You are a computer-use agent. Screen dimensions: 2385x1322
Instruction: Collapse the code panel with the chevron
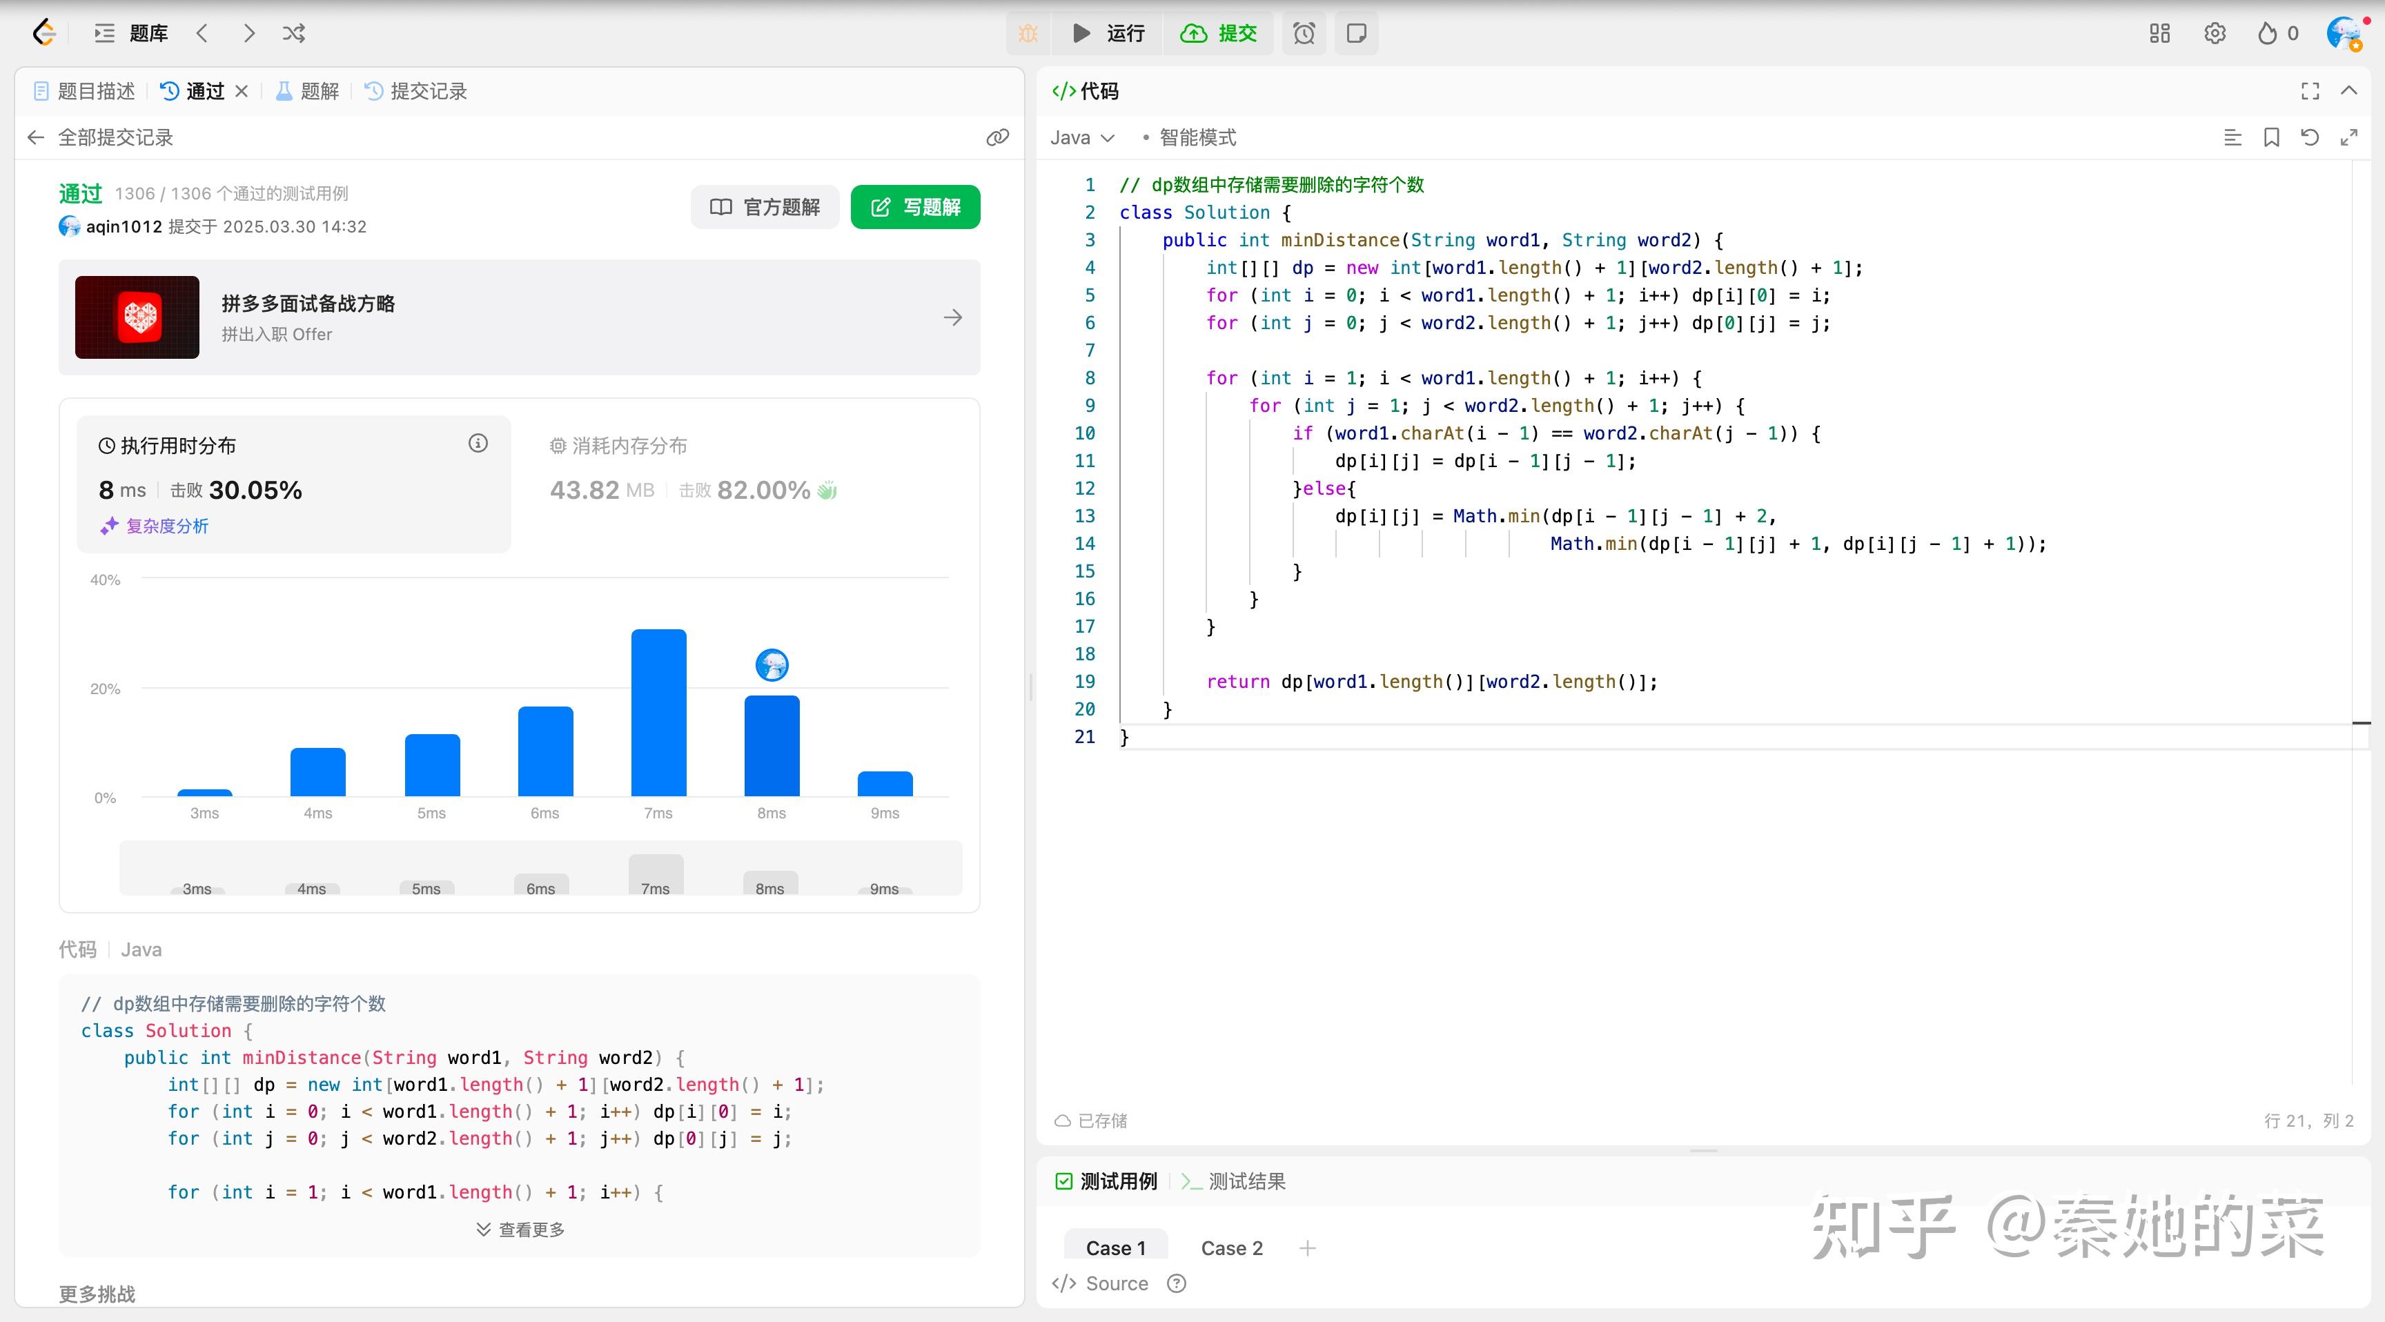[x=2349, y=90]
